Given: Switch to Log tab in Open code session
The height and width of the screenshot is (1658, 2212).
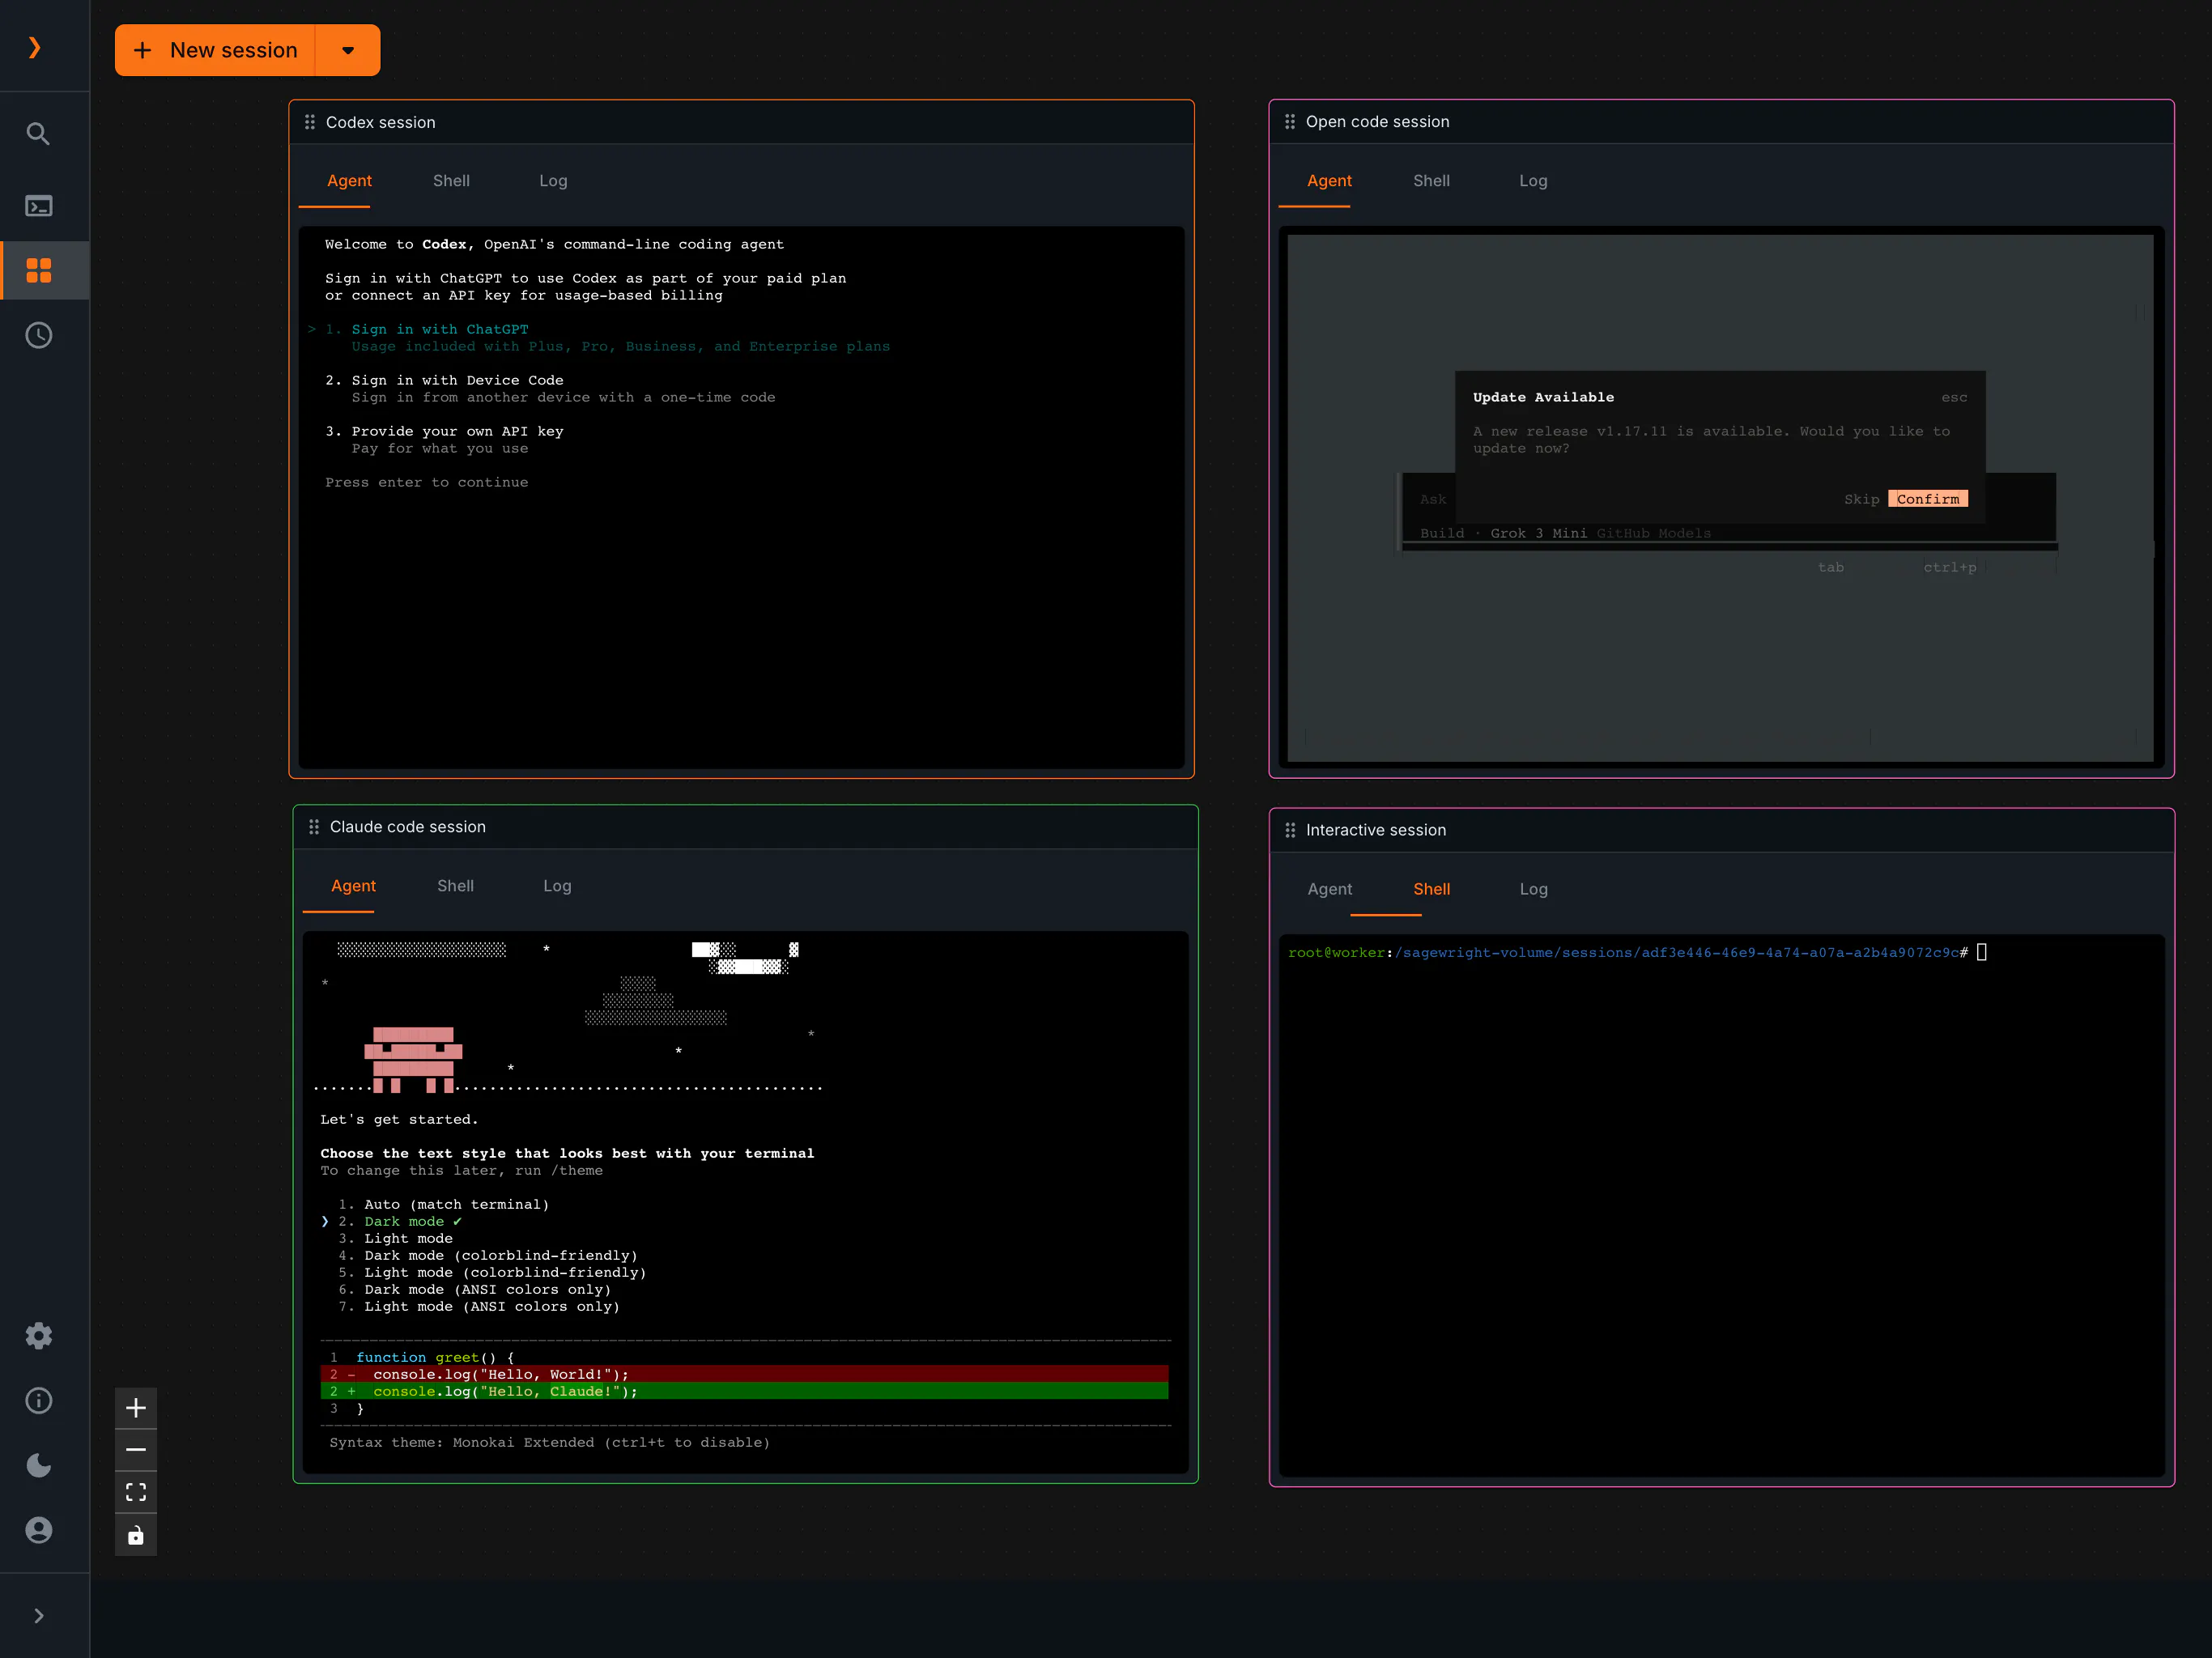Looking at the screenshot, I should (x=1533, y=181).
